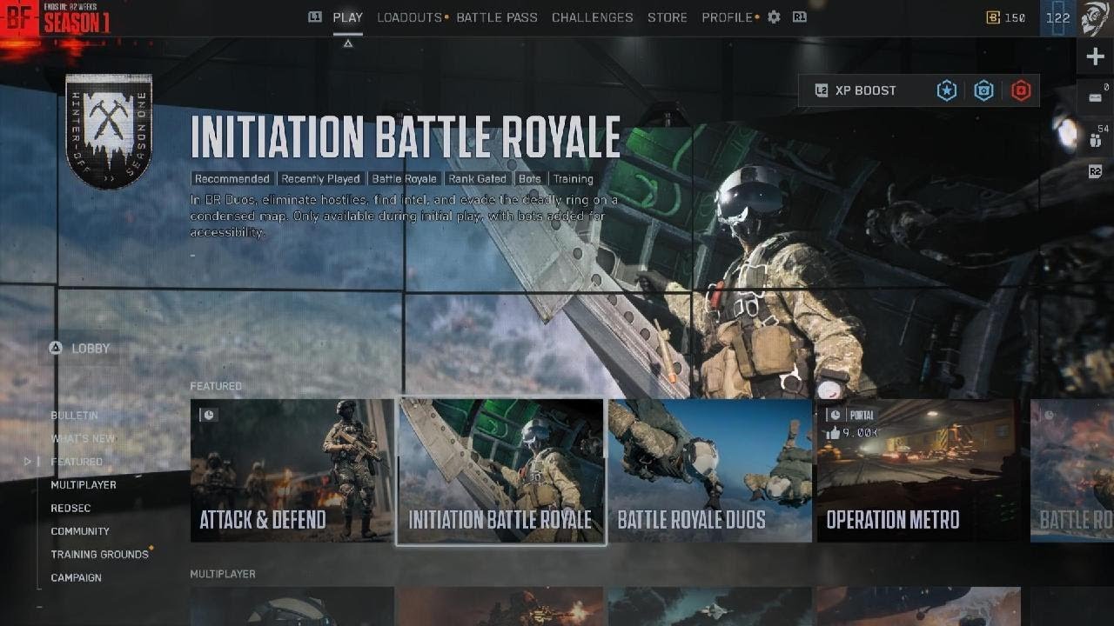Open the player avatar skull icon
The height and width of the screenshot is (626, 1114).
(x=1097, y=18)
